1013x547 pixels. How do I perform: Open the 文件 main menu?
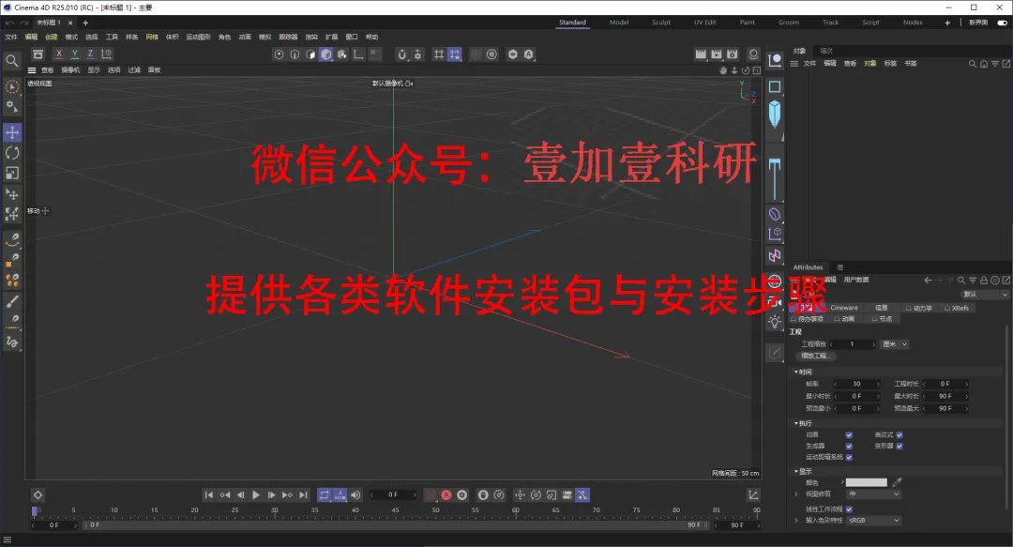pos(11,37)
